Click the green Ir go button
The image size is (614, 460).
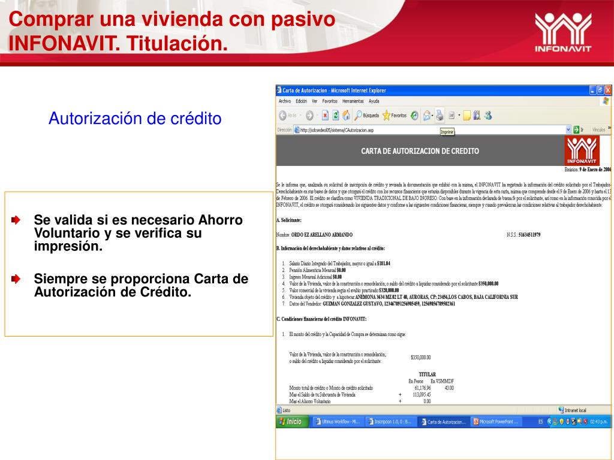579,130
